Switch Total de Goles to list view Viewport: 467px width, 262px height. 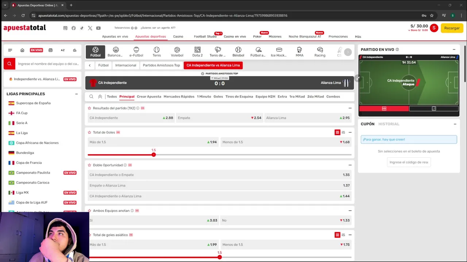pos(343,132)
